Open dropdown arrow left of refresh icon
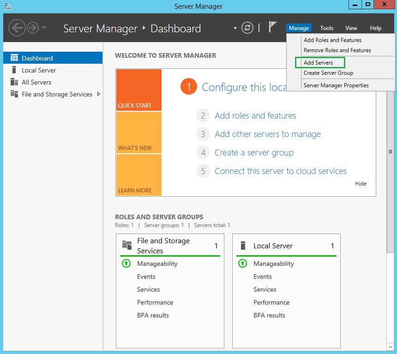The image size is (397, 354). pyautogui.click(x=235, y=28)
